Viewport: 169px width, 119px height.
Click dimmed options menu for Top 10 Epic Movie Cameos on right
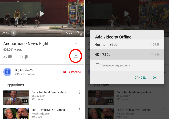[164, 110]
